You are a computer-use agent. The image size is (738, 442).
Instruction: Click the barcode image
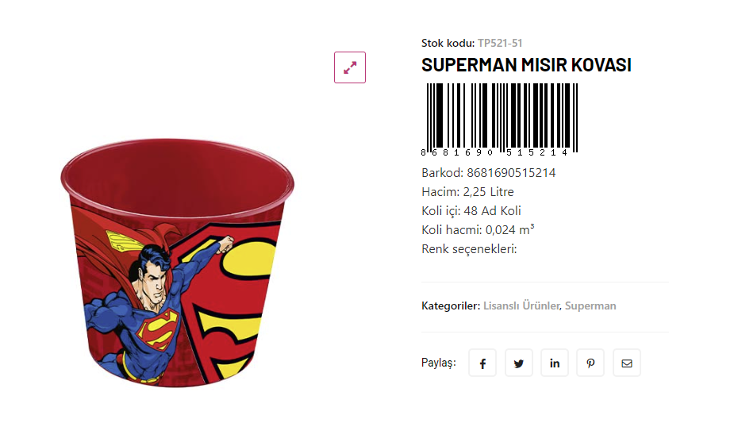pos(502,119)
